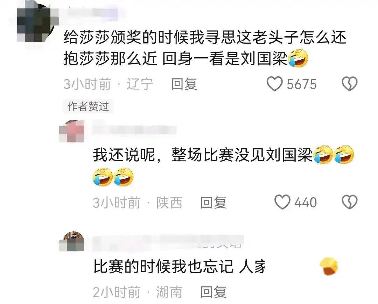Image resolution: width=378 pixels, height=304 pixels.
Task: Dislike the top comment with broken heart
Action: 350,84
